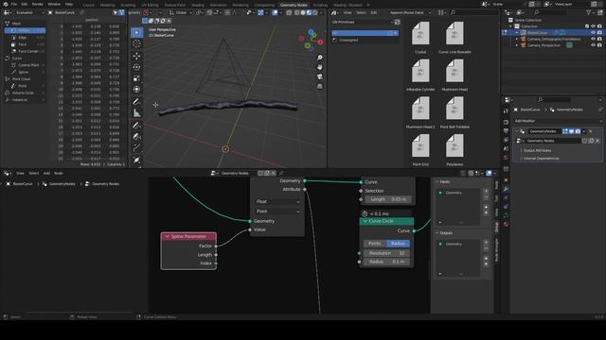This screenshot has width=606, height=340.
Task: Select Edge domain in spreadsheet
Action: [27, 38]
